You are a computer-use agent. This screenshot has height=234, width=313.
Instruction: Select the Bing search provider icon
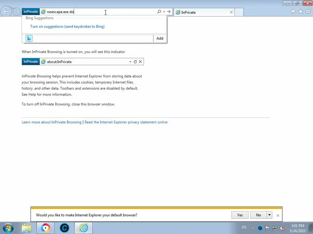(29, 38)
